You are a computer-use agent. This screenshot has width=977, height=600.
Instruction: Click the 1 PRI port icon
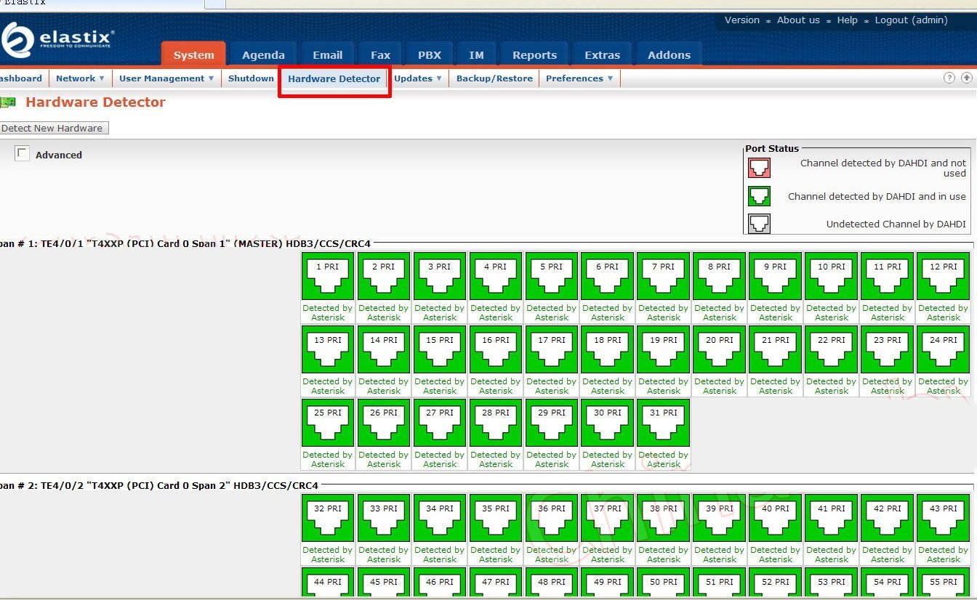click(x=328, y=275)
